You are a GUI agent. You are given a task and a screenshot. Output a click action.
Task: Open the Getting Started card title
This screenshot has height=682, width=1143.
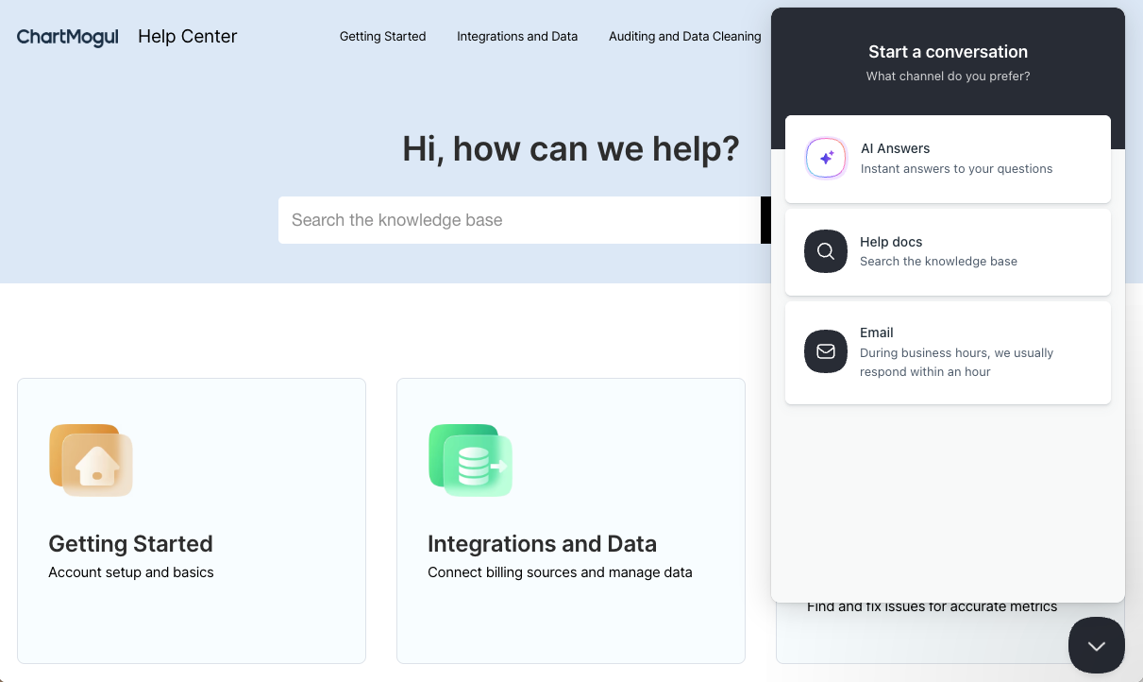(130, 544)
